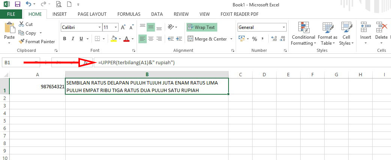Open the Number dialog launcher
Image resolution: width=391 pixels, height=160 pixels.
coord(285,50)
